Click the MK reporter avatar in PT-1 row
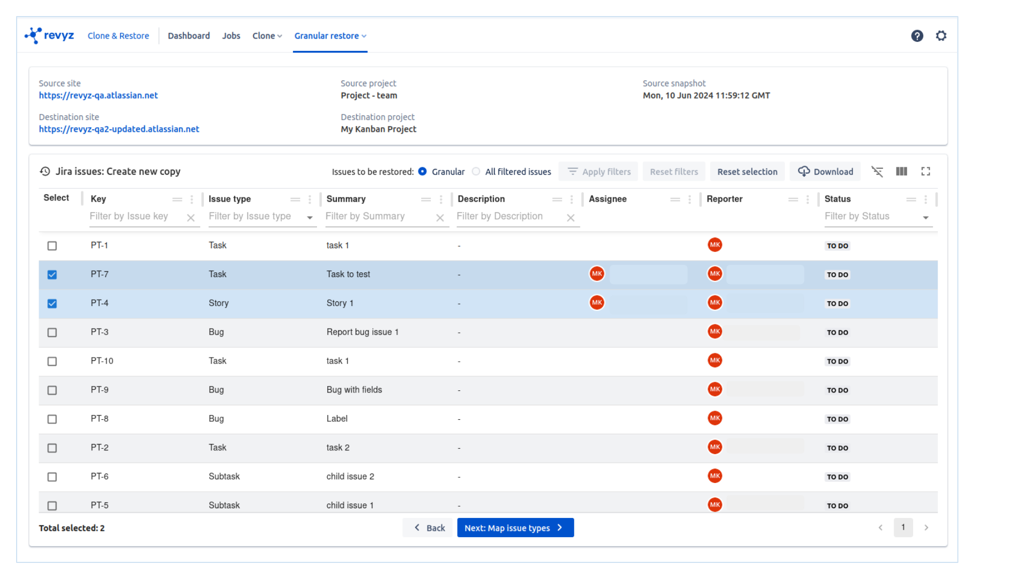The width and height of the screenshot is (1030, 579). point(715,245)
